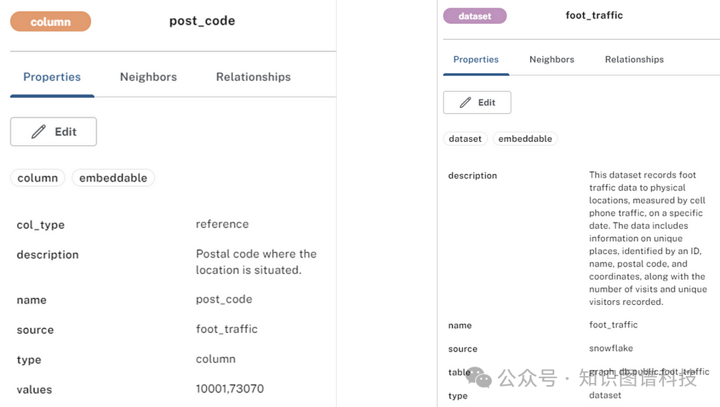Click the embeddable chip under foot_traffic
The image size is (720, 407).
[525, 139]
